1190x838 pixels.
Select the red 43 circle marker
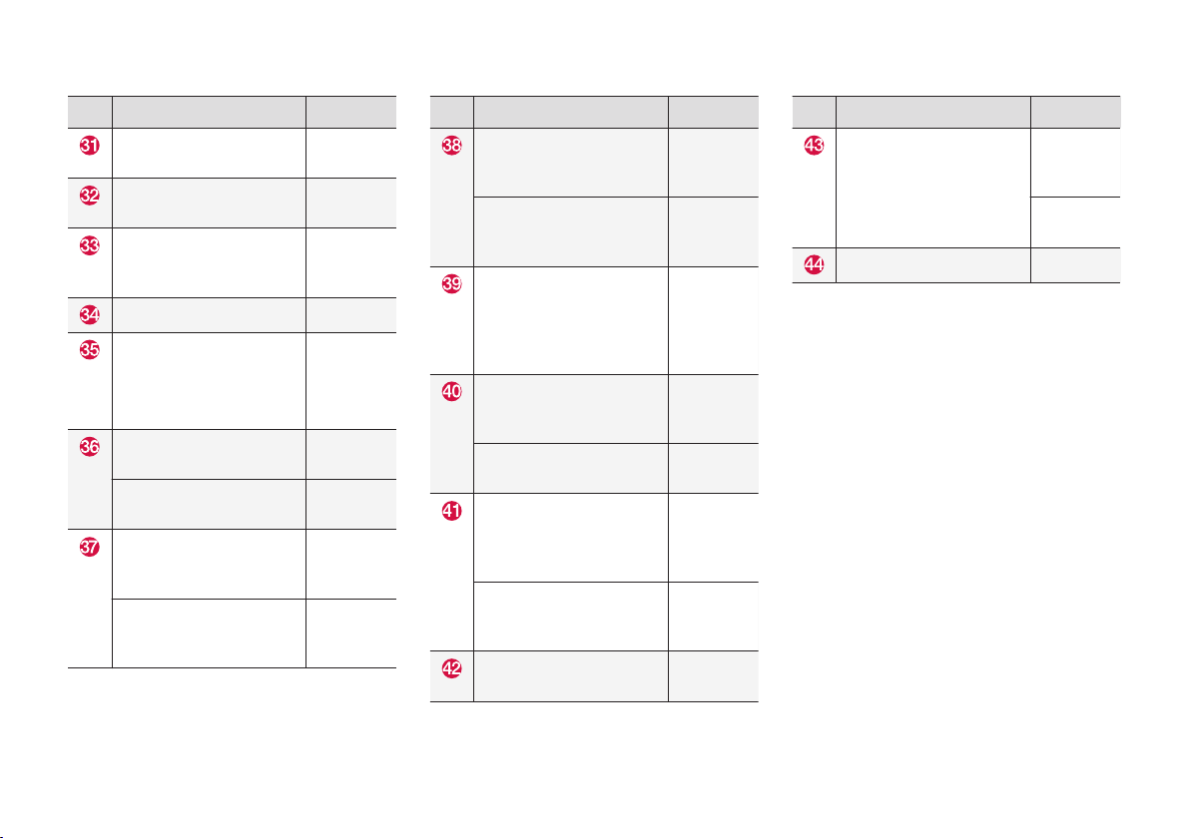[814, 145]
